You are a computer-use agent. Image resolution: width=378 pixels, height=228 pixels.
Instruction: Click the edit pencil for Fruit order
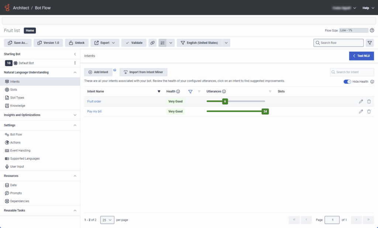(361, 101)
